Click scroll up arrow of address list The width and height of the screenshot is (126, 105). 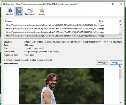pyautogui.click(x=120, y=25)
